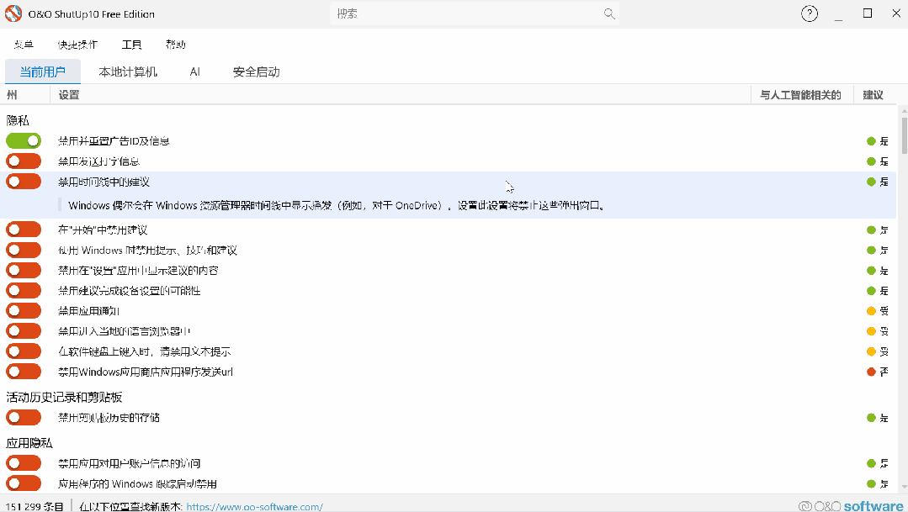This screenshot has width=908, height=512.
Task: Open the 帮助 menu
Action: [x=176, y=45]
